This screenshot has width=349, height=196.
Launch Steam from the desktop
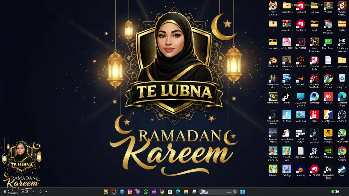(342, 171)
